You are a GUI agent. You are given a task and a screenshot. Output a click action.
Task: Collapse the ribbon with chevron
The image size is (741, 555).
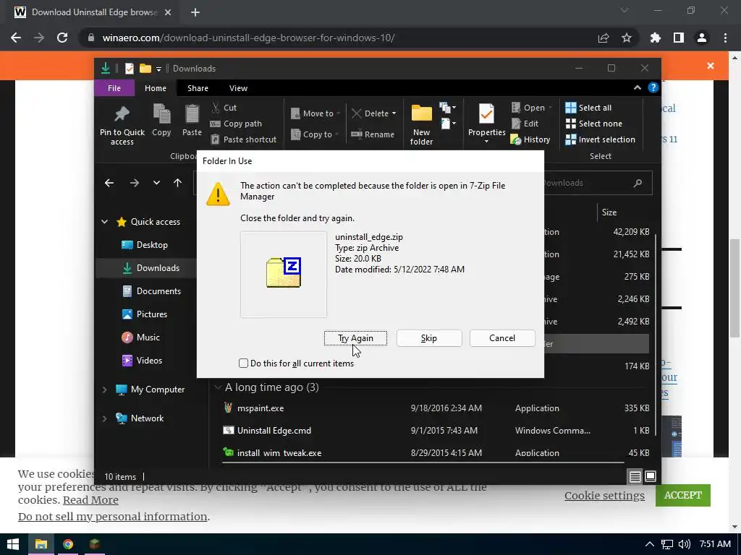pyautogui.click(x=637, y=87)
